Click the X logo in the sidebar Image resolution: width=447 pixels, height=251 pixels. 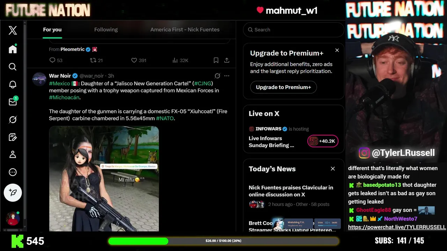click(13, 30)
